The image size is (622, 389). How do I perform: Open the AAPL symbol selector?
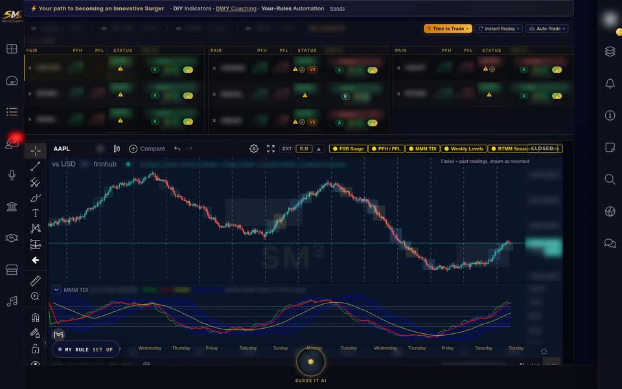(x=62, y=148)
